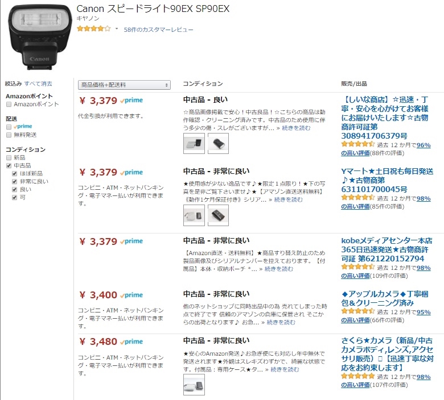Click the 96% positive rating link
444x400 pixels.
424,145
